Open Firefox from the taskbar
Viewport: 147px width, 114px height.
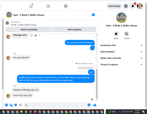tap(35, 112)
